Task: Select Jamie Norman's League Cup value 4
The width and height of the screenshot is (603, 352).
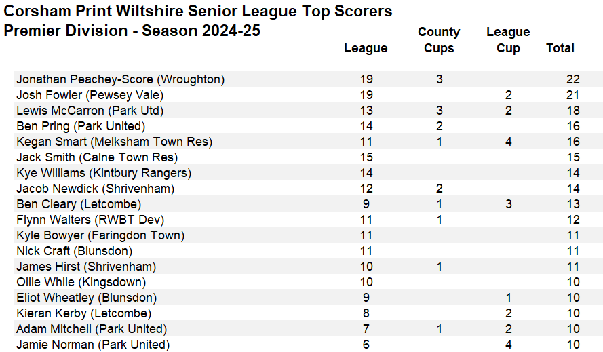Action: point(508,345)
